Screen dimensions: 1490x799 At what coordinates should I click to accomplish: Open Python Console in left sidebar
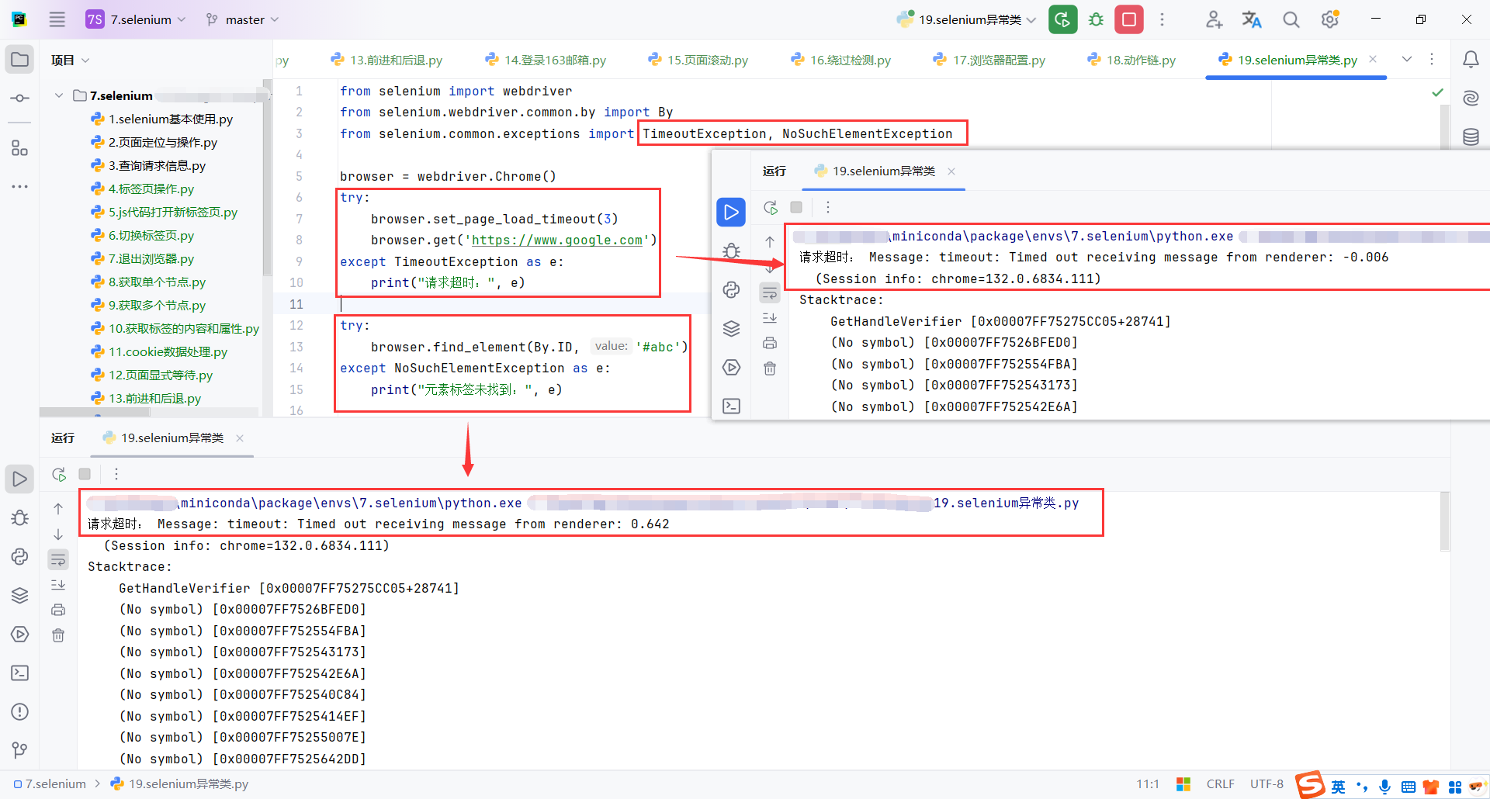pos(19,557)
